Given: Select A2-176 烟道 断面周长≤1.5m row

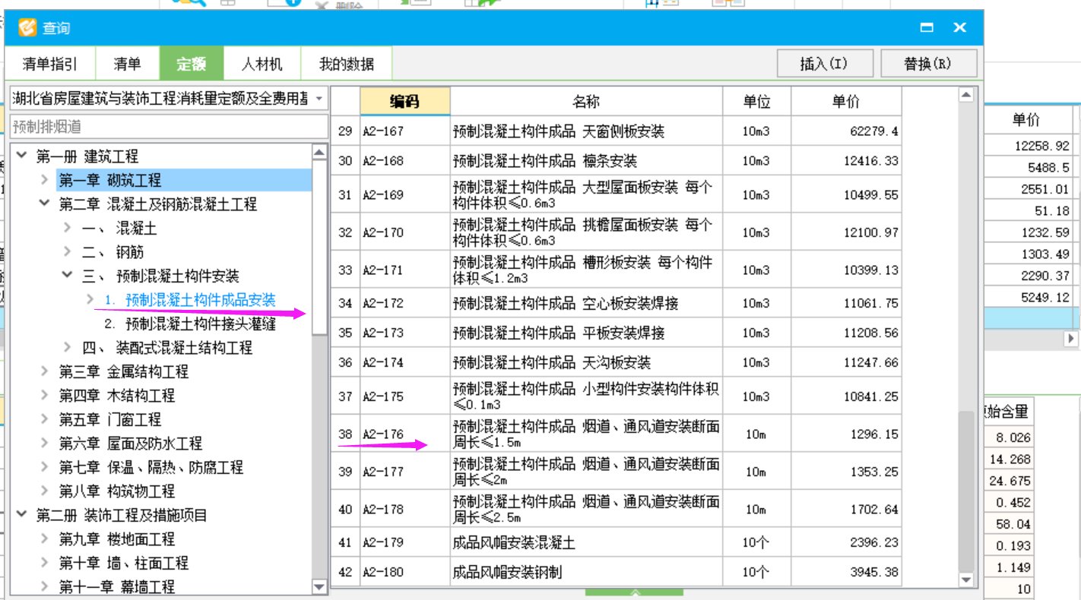Looking at the screenshot, I should click(617, 434).
